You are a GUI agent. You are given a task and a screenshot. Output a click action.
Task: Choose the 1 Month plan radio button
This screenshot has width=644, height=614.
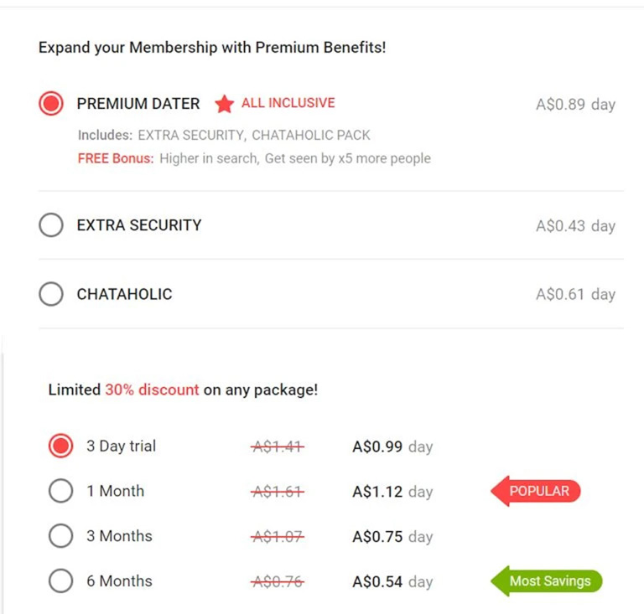(x=60, y=491)
